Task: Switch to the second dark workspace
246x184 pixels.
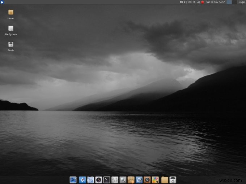Action: click(x=234, y=2)
